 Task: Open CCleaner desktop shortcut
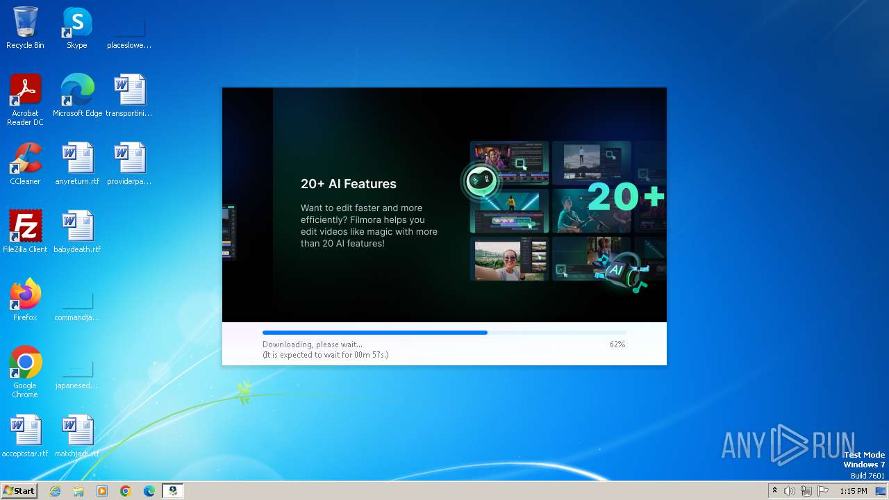[x=25, y=163]
